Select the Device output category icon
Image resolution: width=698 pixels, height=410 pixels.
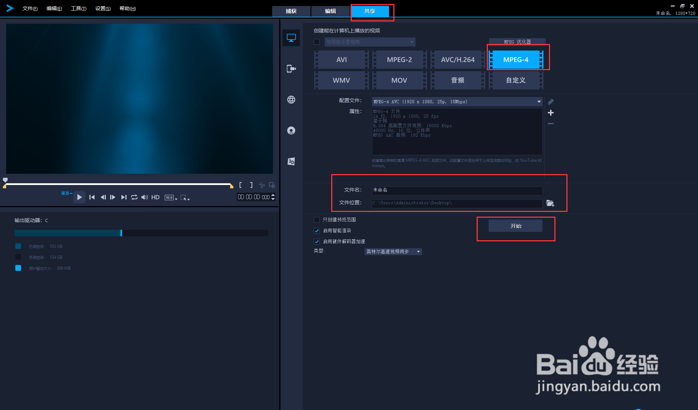[291, 69]
